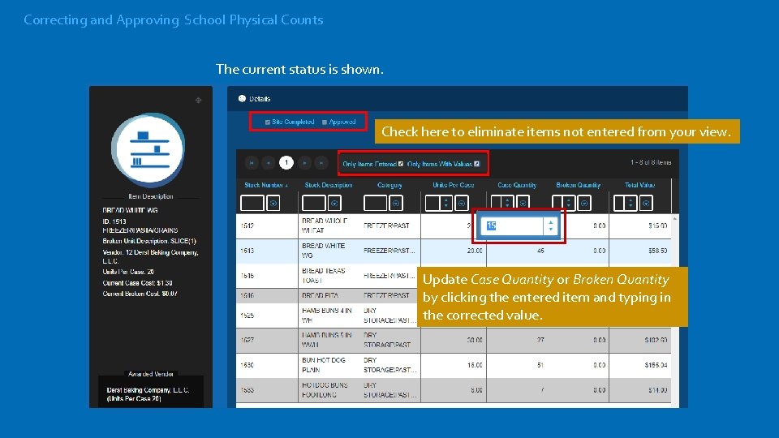Viewport: 779px width, 438px height.
Task: Click the inventory shelf item image
Action: pyautogui.click(x=148, y=149)
